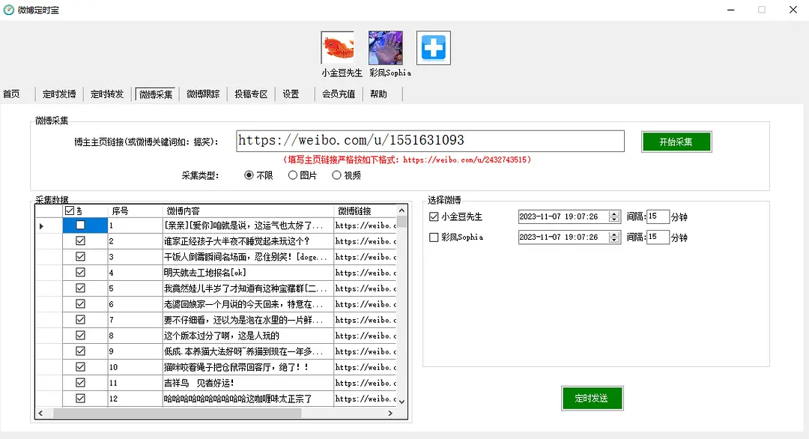Click the 微博定时宝 app icon in title bar
Screen dimensions: 809x439
click(9, 10)
